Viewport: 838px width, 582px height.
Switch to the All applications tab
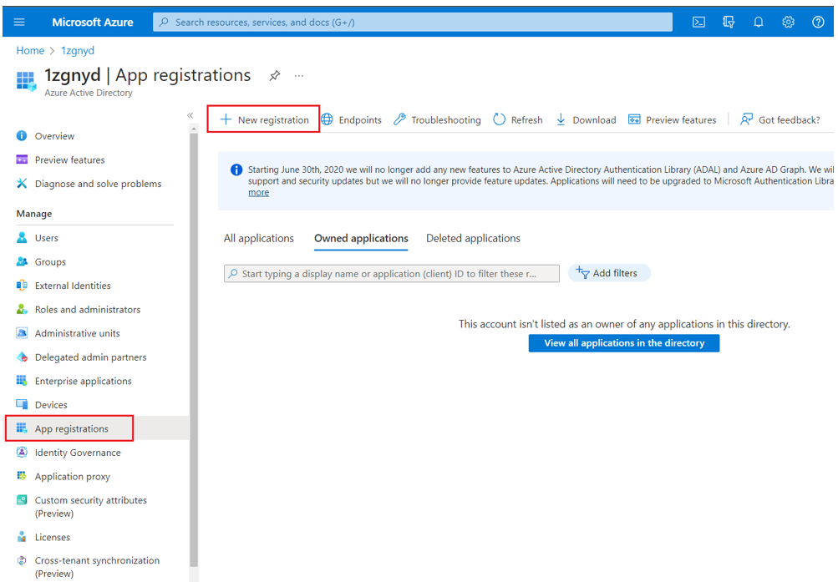[x=259, y=238]
